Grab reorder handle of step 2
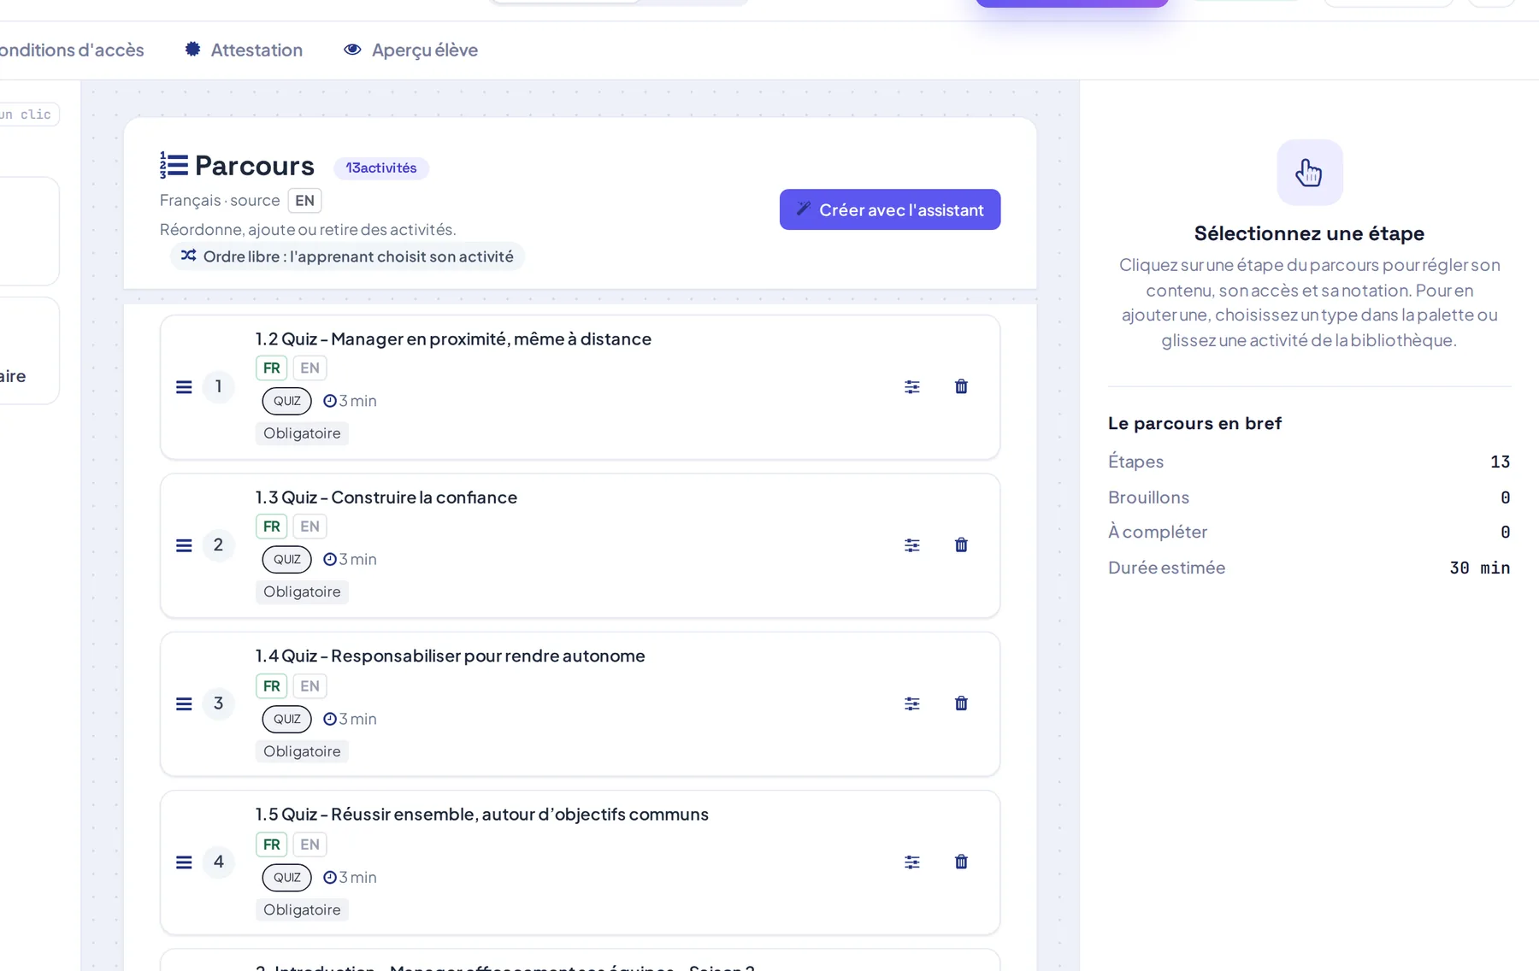This screenshot has height=971, width=1539. tap(184, 545)
